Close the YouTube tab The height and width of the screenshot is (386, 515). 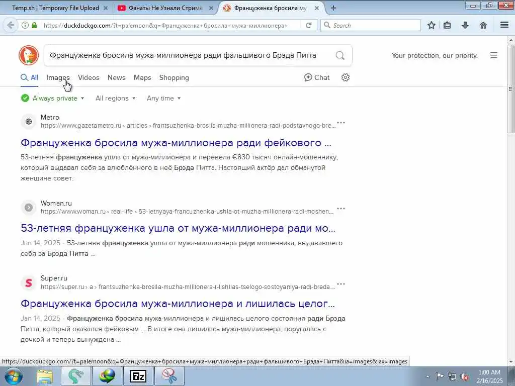click(211, 8)
